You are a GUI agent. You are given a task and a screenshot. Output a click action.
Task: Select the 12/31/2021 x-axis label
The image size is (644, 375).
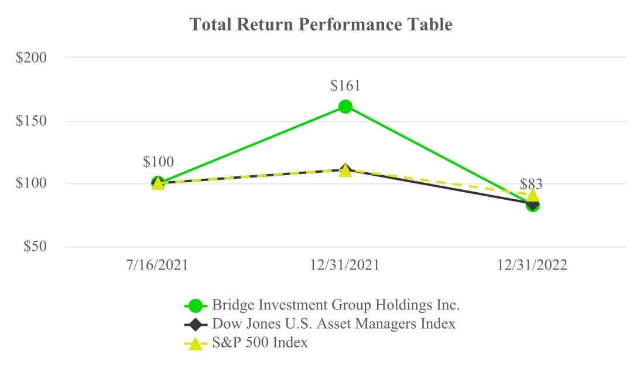coord(345,265)
